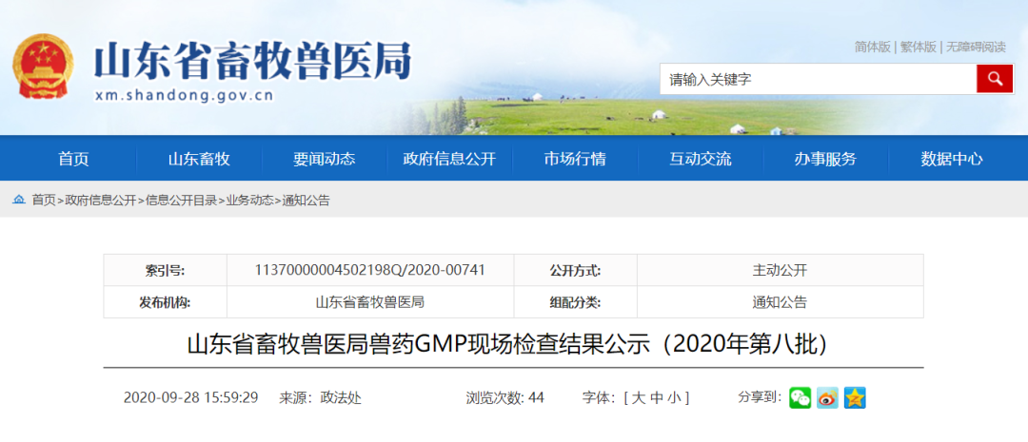The height and width of the screenshot is (442, 1028).
Task: Open 无障碍阅读 accessibility reading mode
Action: [976, 48]
